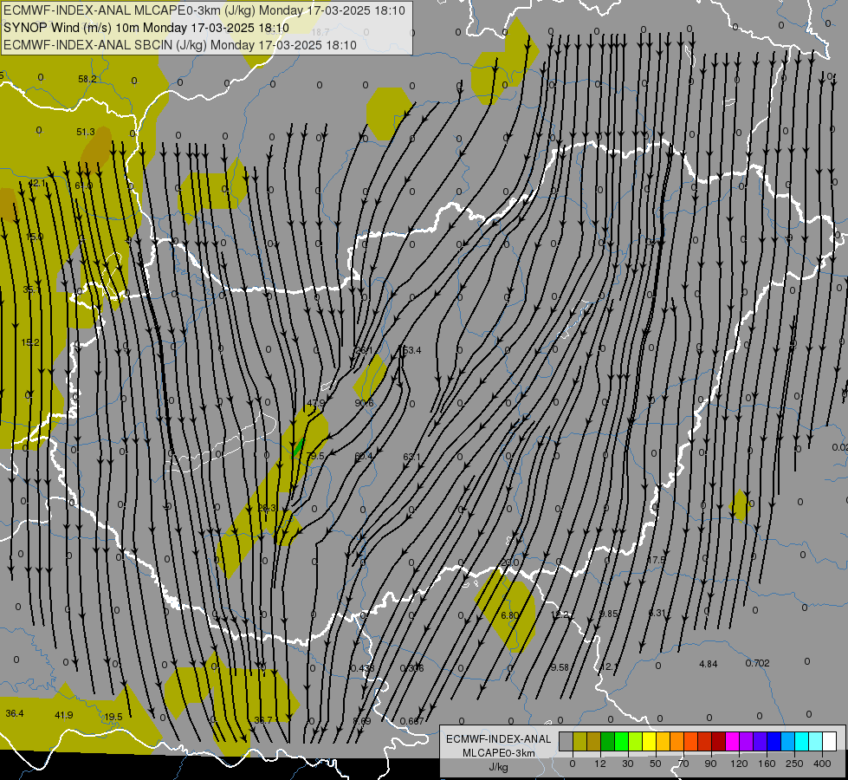Image resolution: width=848 pixels, height=780 pixels.
Task: Click the magenta legend swatch
Action: (x=732, y=741)
